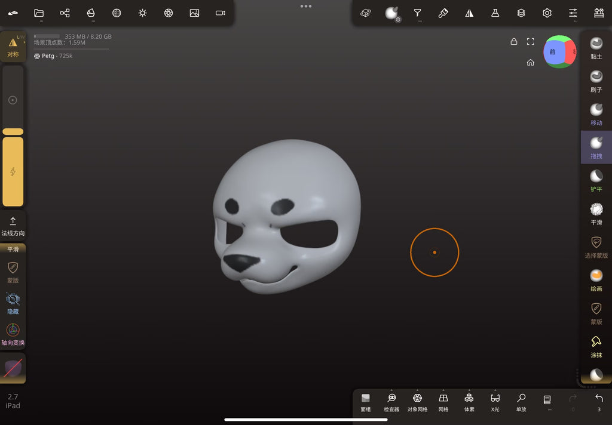Screen dimensions: 612x425
Task: Select the 绘画 (Paint) tool
Action: [596, 280]
